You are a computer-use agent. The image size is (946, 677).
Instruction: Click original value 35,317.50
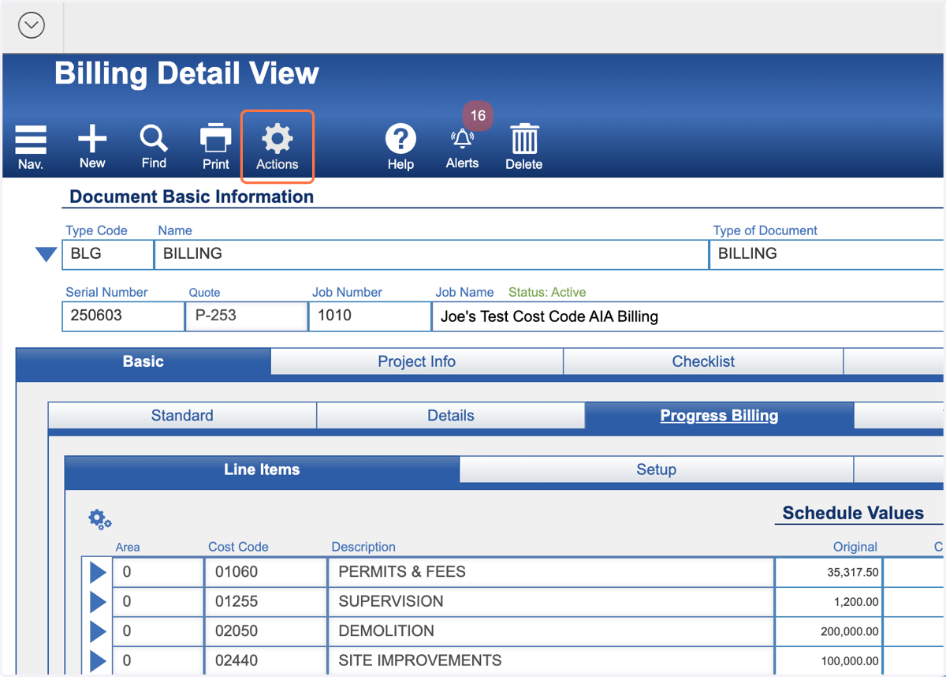pos(829,572)
